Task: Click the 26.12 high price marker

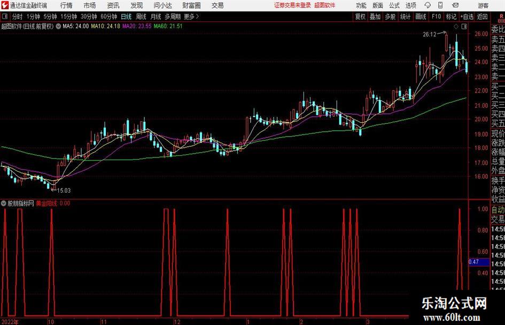Action: tap(430, 35)
